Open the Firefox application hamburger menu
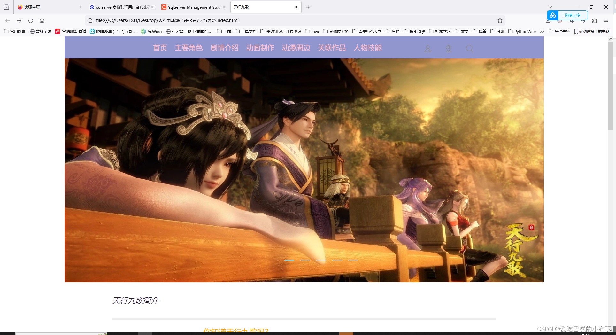The image size is (616, 335). 606,20
